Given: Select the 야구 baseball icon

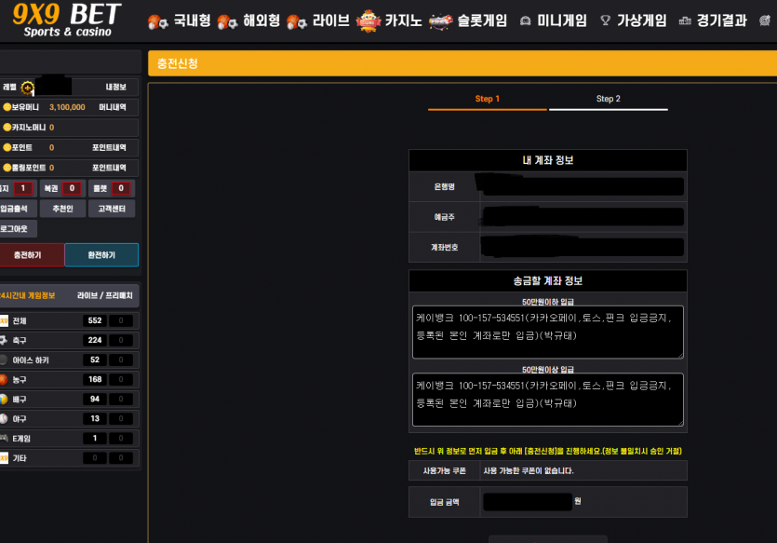Looking at the screenshot, I should click(3, 418).
